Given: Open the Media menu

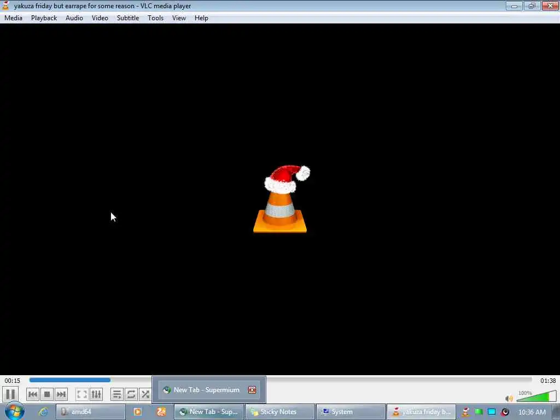Looking at the screenshot, I should [13, 18].
